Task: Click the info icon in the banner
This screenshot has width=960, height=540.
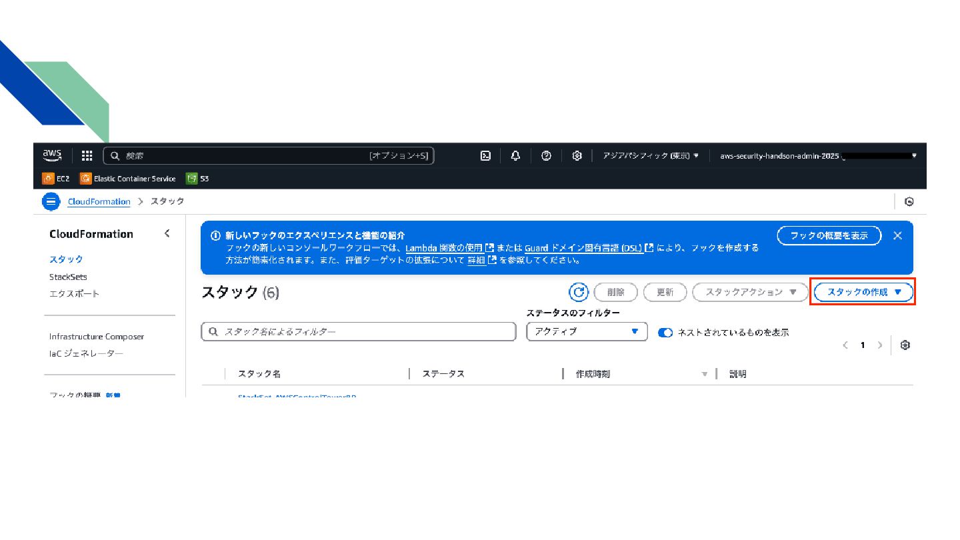Action: 215,236
